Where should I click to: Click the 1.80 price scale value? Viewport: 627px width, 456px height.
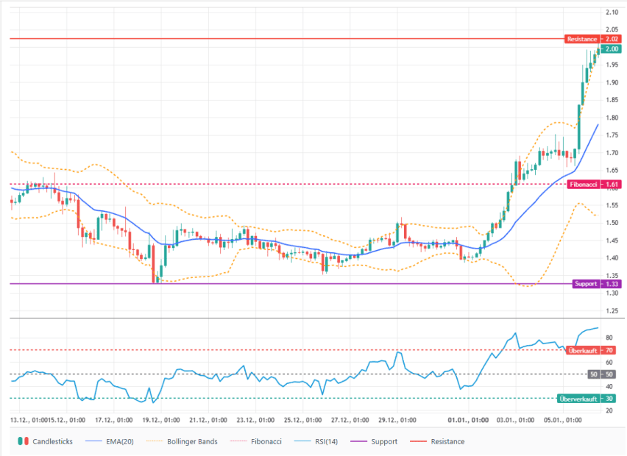pyautogui.click(x=611, y=118)
